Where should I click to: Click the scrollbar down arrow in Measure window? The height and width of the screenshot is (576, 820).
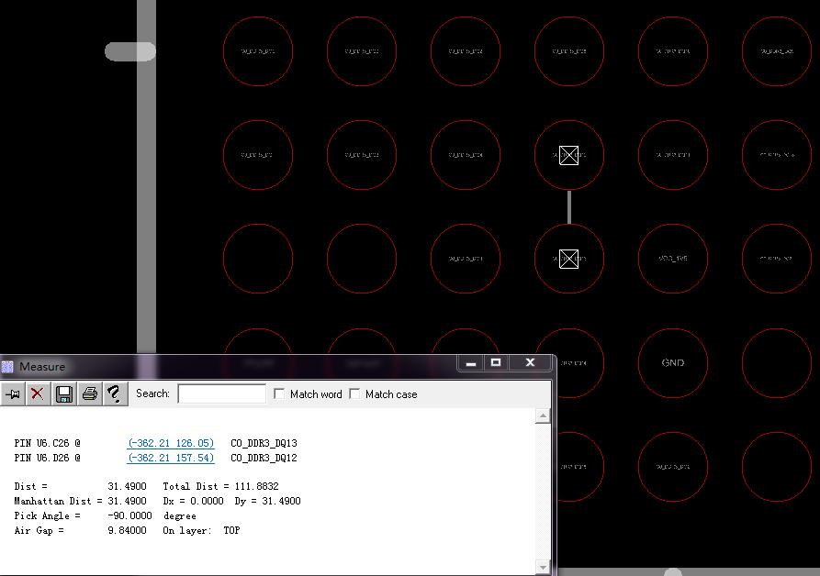point(543,567)
